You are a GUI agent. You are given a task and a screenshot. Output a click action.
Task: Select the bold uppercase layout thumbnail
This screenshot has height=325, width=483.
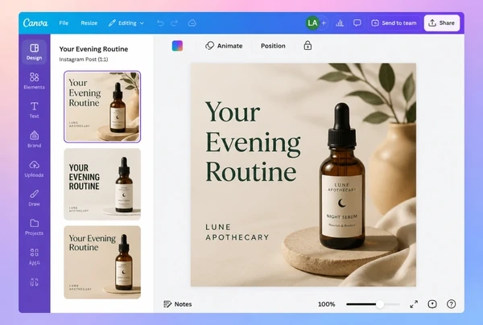tap(102, 184)
